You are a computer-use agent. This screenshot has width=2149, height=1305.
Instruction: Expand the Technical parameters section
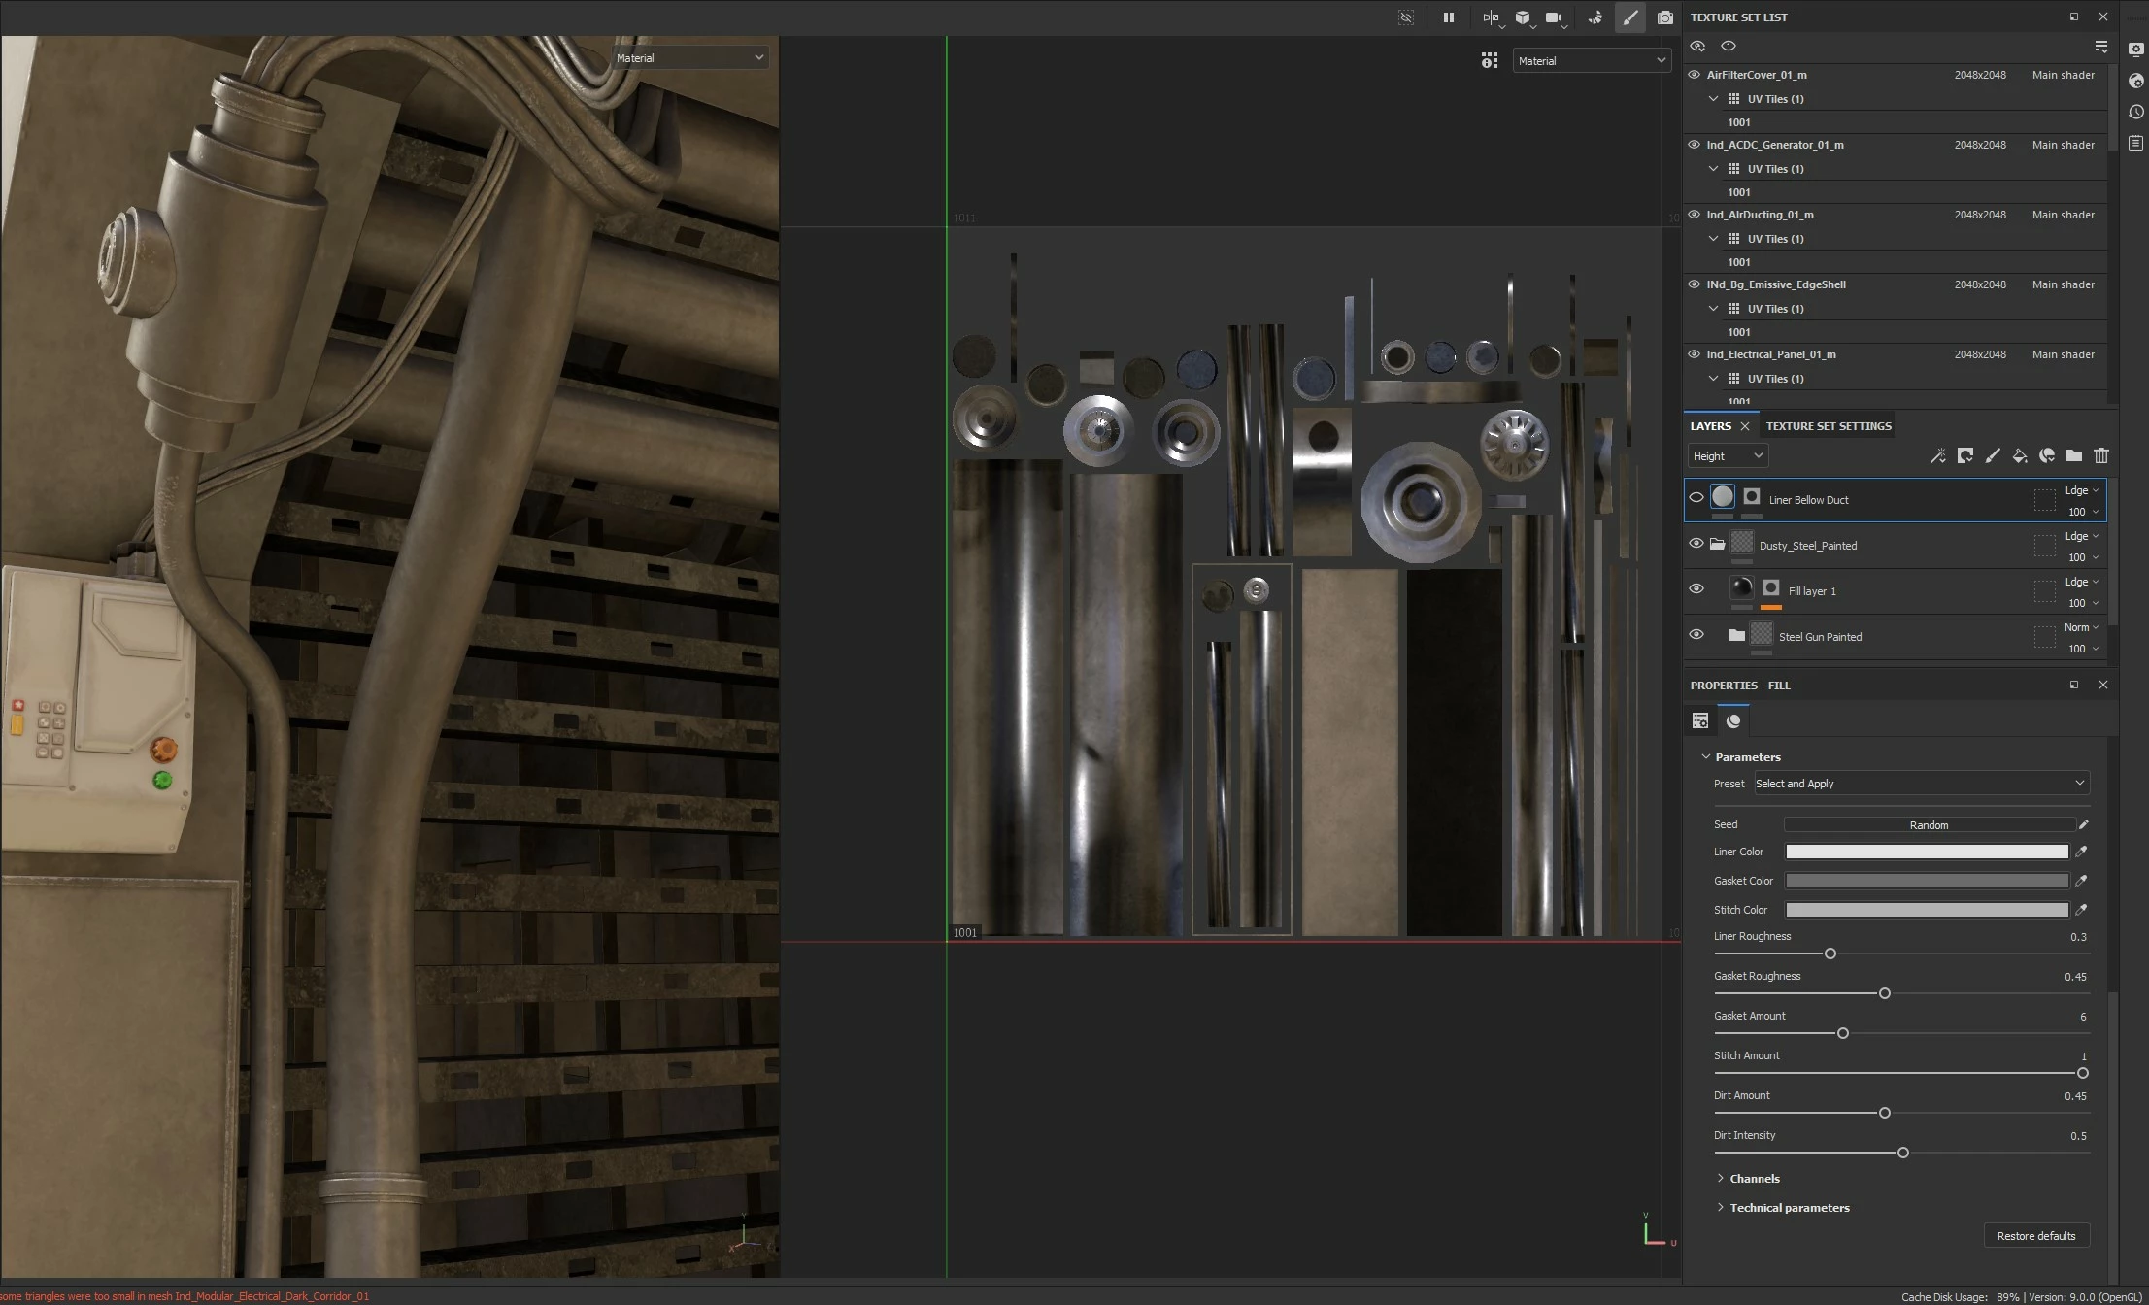coord(1789,1208)
